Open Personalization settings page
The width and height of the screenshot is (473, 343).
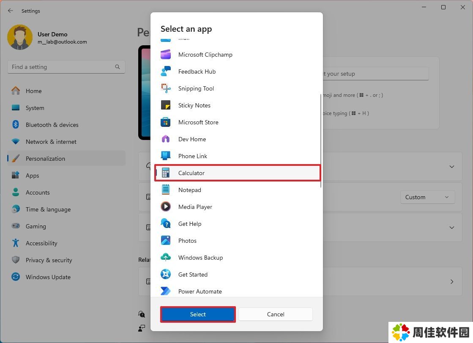click(x=66, y=159)
